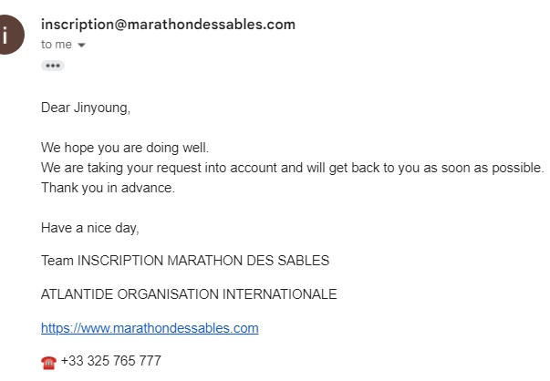This screenshot has height=381, width=550.
Task: Click the word "SABLES" in the team signature
Action: coord(306,261)
